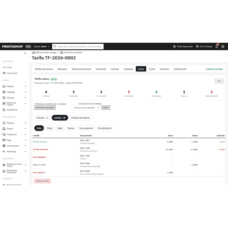Click the Pago credit card icon
This screenshot has height=228, width=228.
4,140
